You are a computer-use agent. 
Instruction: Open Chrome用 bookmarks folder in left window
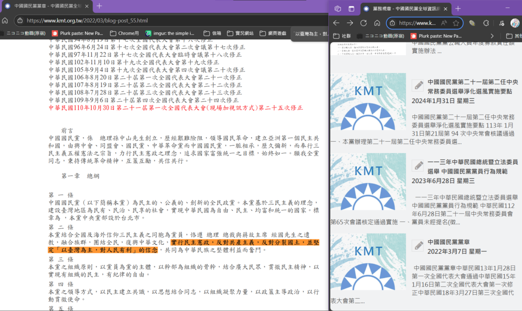tap(124, 33)
